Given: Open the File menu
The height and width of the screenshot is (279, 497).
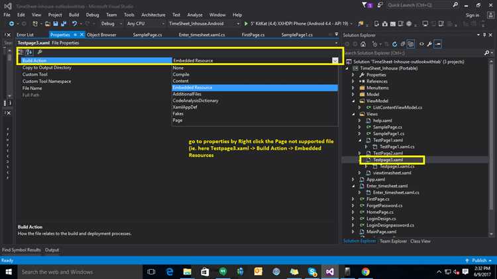Looking at the screenshot, I should pyautogui.click(x=7, y=15).
